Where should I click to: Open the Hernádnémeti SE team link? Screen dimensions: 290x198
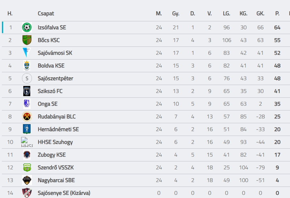(58, 129)
